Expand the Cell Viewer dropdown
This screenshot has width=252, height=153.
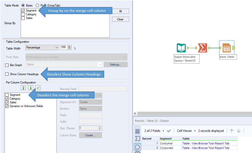195,131
